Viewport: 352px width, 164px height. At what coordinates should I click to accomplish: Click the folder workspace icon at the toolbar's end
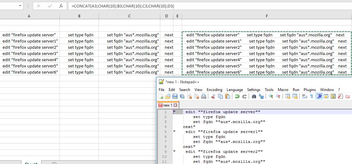click(x=348, y=96)
